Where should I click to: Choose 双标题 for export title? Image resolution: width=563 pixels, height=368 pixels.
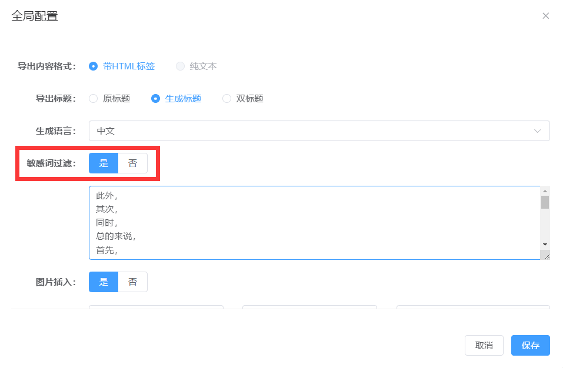tap(243, 99)
